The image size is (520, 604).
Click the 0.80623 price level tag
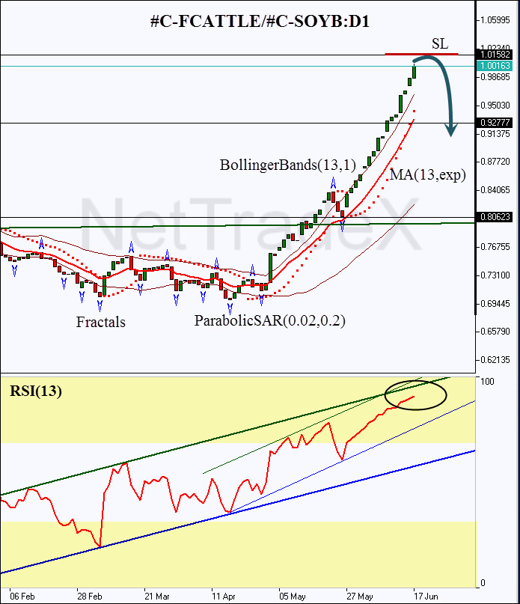point(495,217)
